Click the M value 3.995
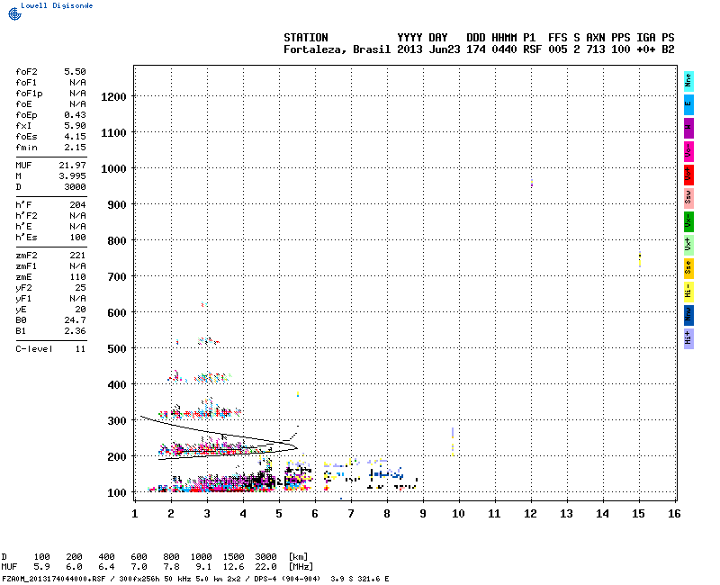720x585 pixels. pyautogui.click(x=72, y=175)
